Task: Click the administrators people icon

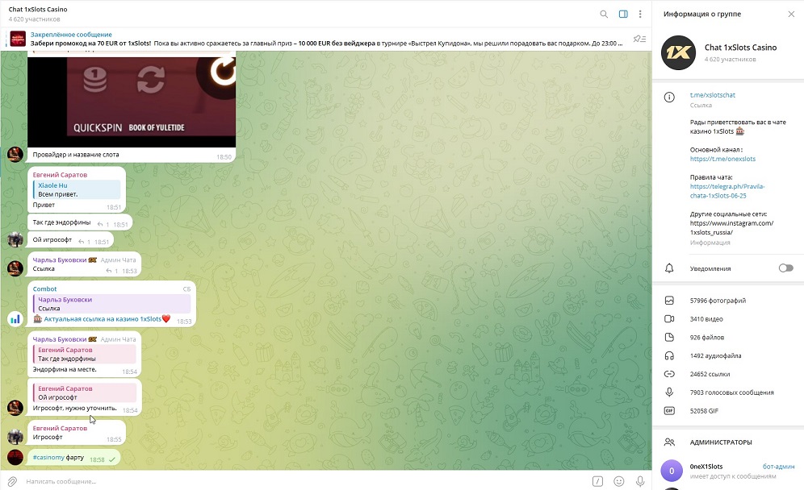Action: point(669,442)
